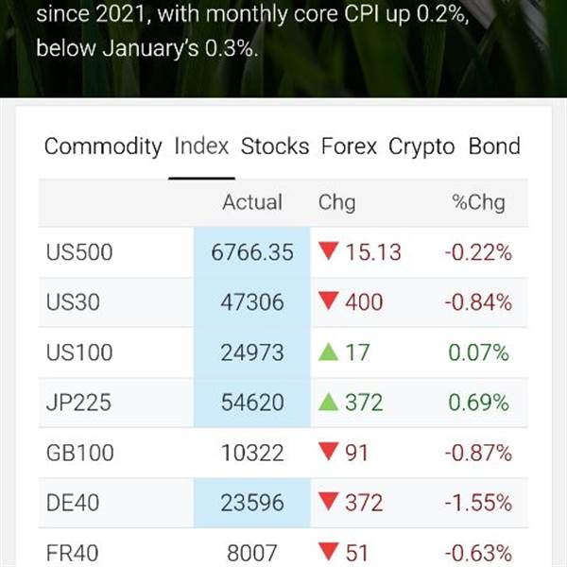Open the US30 index link
This screenshot has width=567, height=567.
click(73, 302)
